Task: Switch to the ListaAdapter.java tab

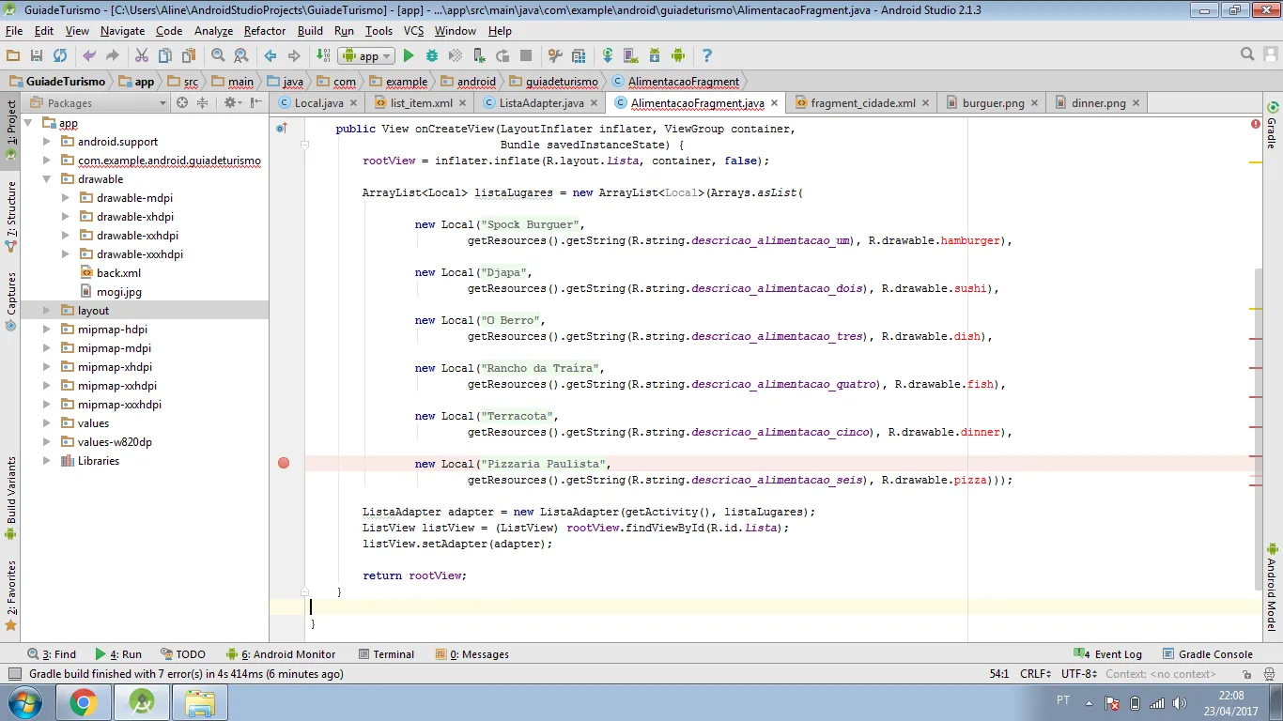Action: (x=540, y=103)
